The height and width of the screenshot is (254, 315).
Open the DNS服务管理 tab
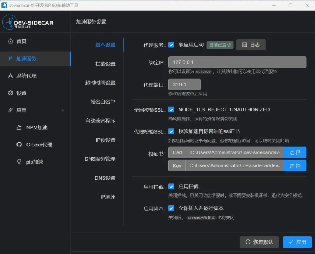pos(100,159)
